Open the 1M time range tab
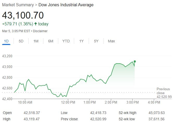Screen dimensions: 173x125 click(36, 41)
